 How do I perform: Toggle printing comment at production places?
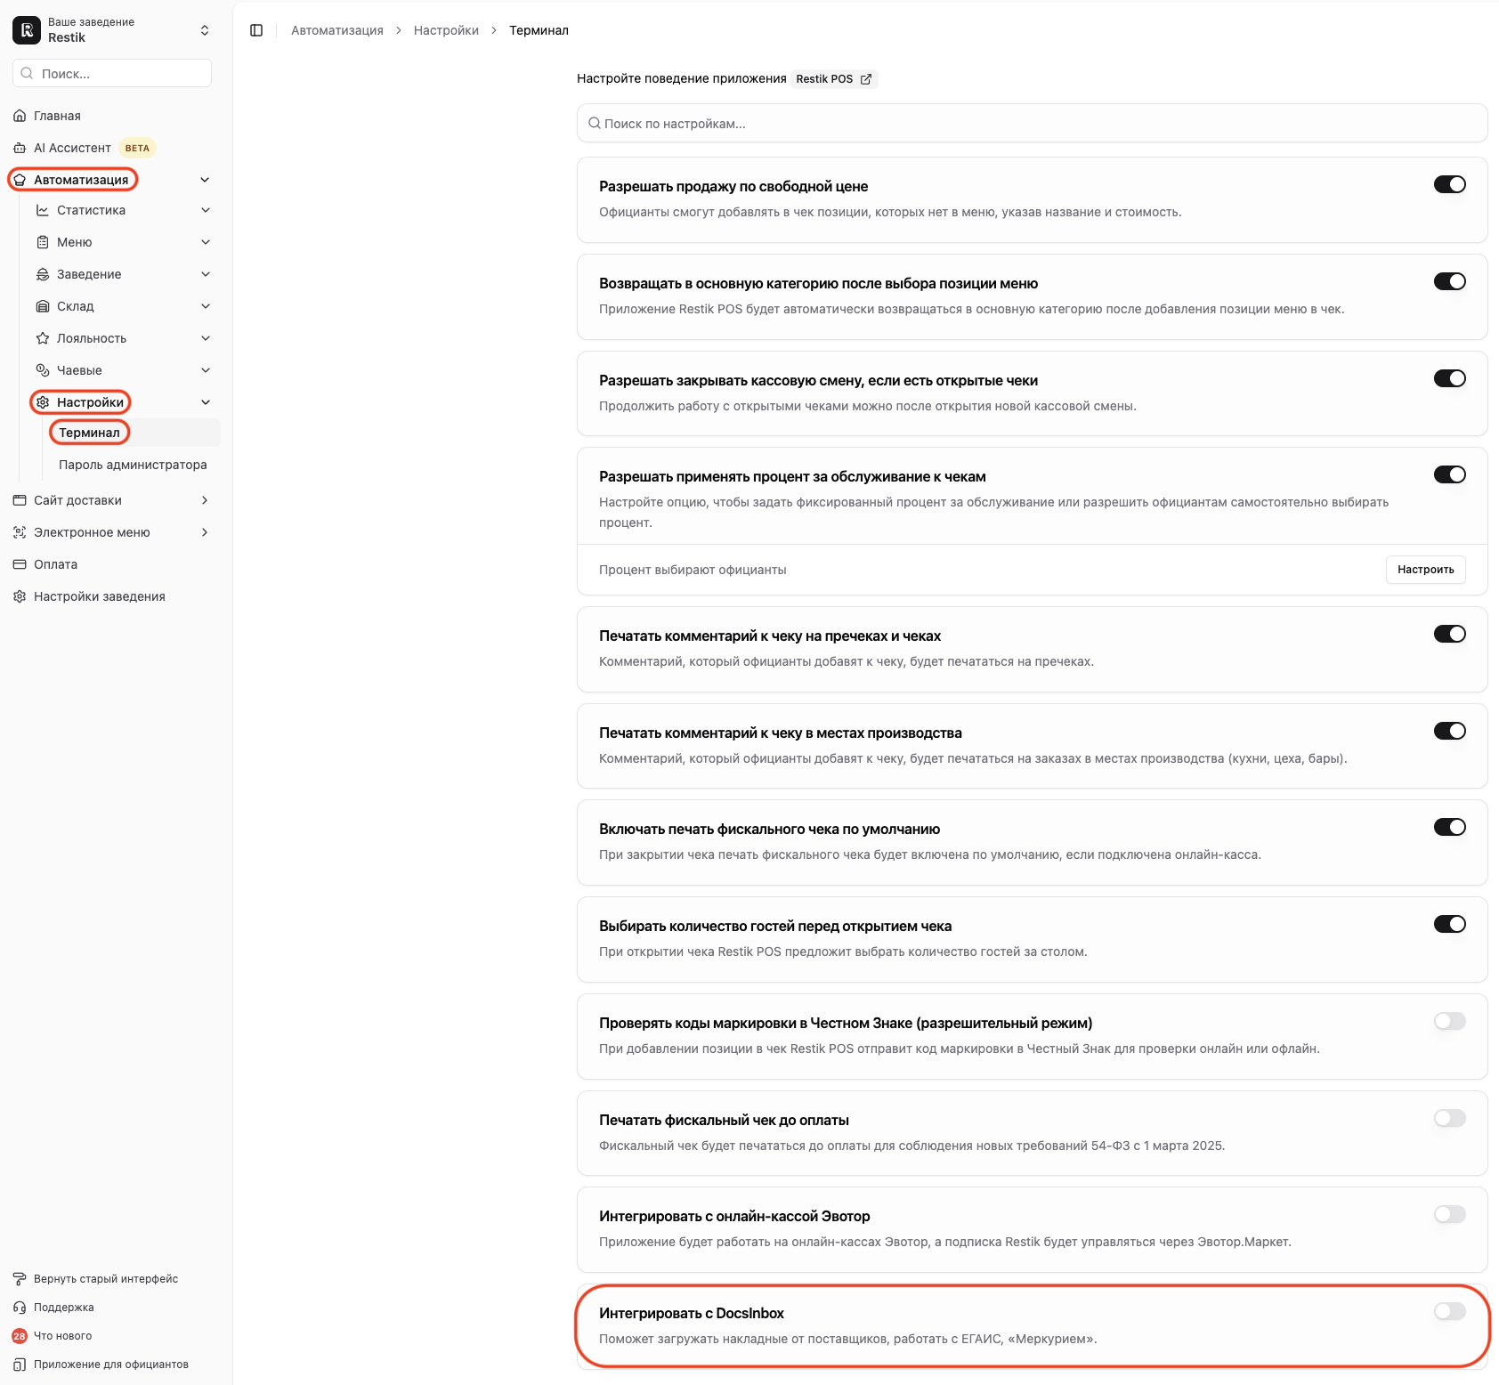[x=1450, y=731]
